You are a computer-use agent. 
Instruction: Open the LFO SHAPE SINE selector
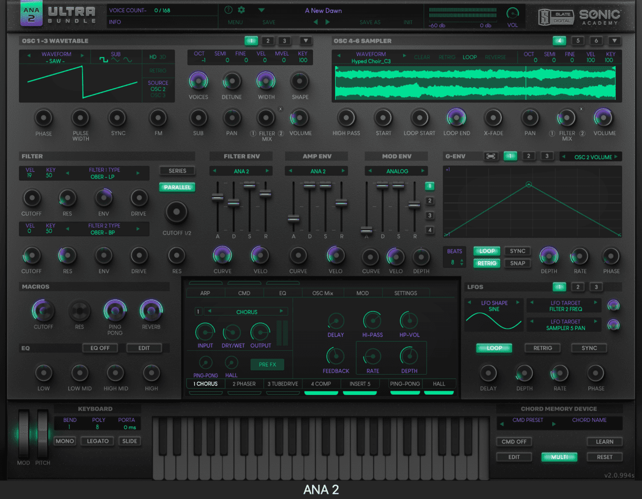(x=494, y=306)
